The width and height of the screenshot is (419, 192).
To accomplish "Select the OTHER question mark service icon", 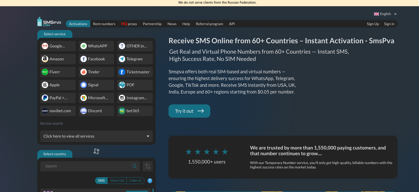I will point(122,46).
